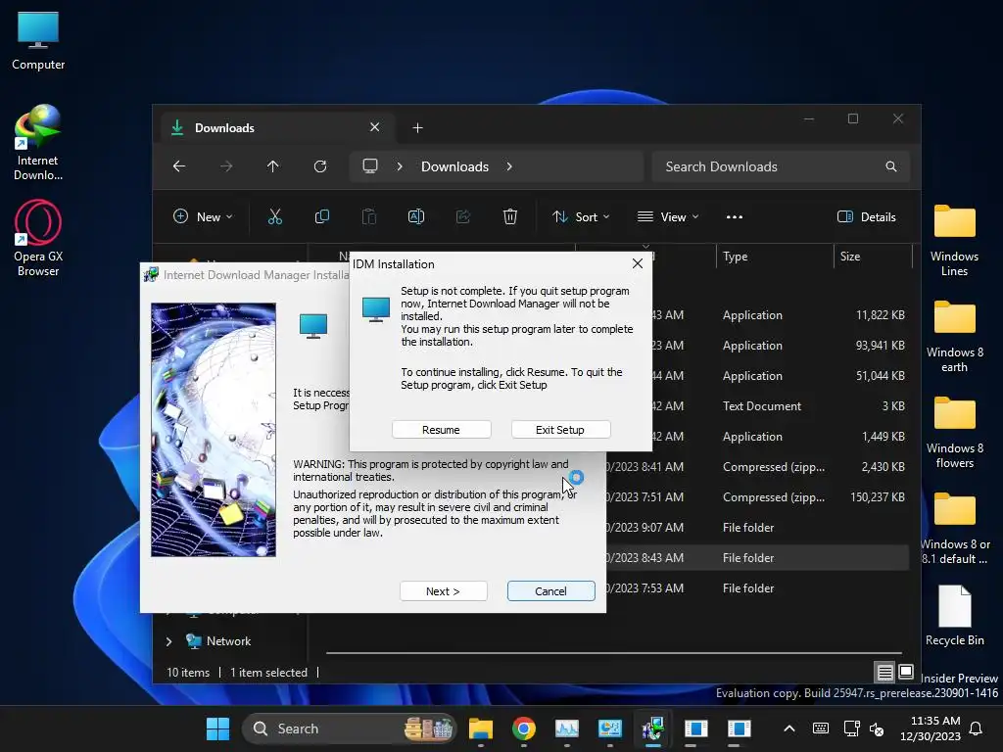Click This PC monitor icon in address bar

click(369, 166)
